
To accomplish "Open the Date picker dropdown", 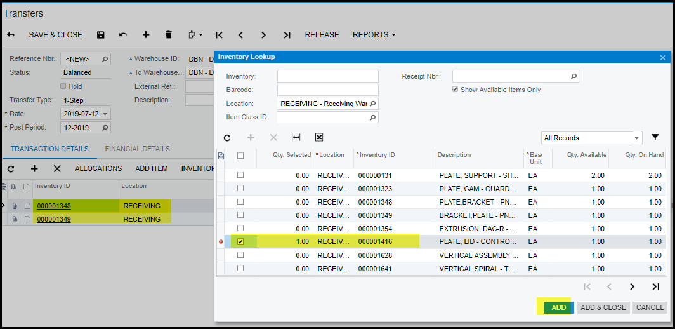I will (x=105, y=114).
